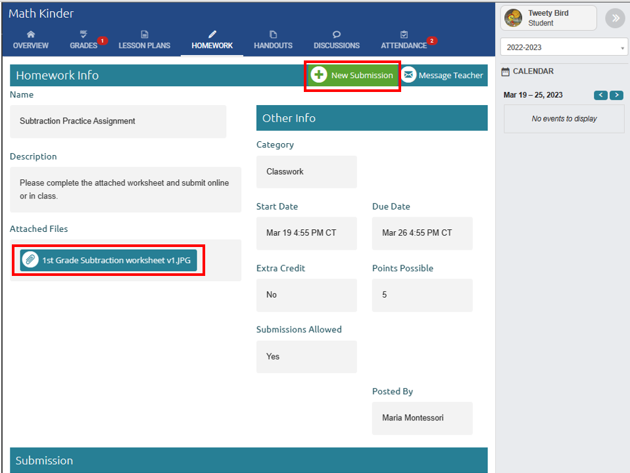The image size is (630, 473).
Task: Click the Lesson Plans document icon
Action: 144,34
